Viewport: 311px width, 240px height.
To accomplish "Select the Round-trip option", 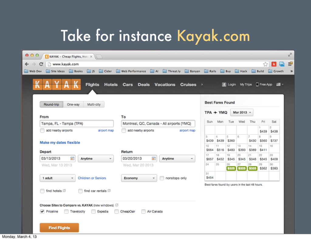I will pyautogui.click(x=51, y=104).
